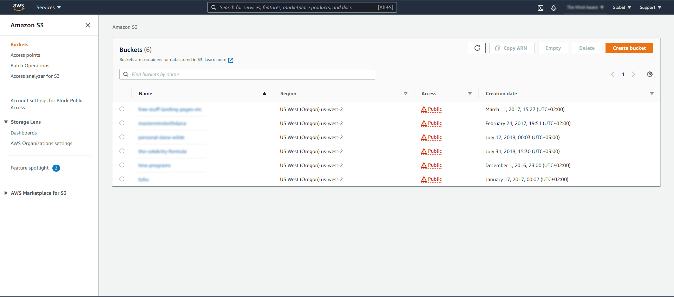
Task: Select bucket created January 17, 2017
Action: pos(122,179)
